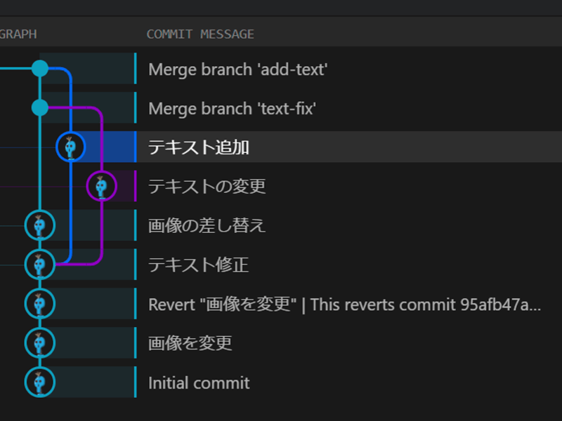Select the Initial commit message text
The image size is (562, 421).
click(199, 382)
